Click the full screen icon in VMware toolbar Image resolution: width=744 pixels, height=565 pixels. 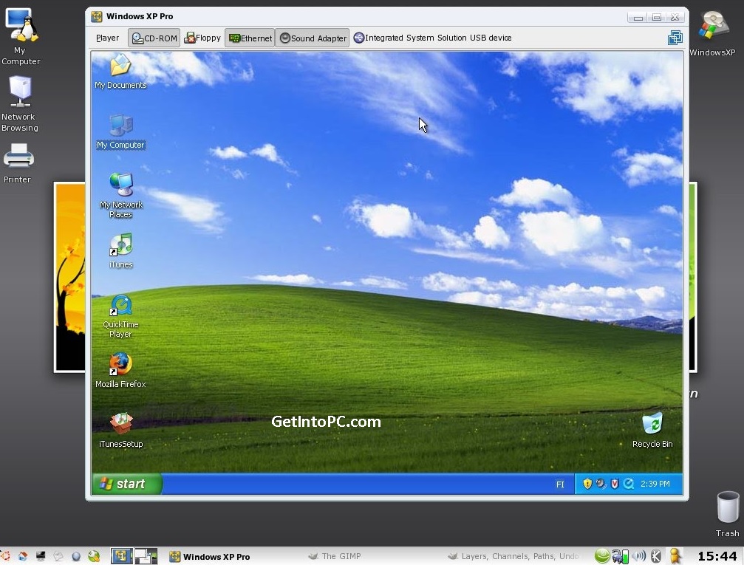(x=675, y=38)
